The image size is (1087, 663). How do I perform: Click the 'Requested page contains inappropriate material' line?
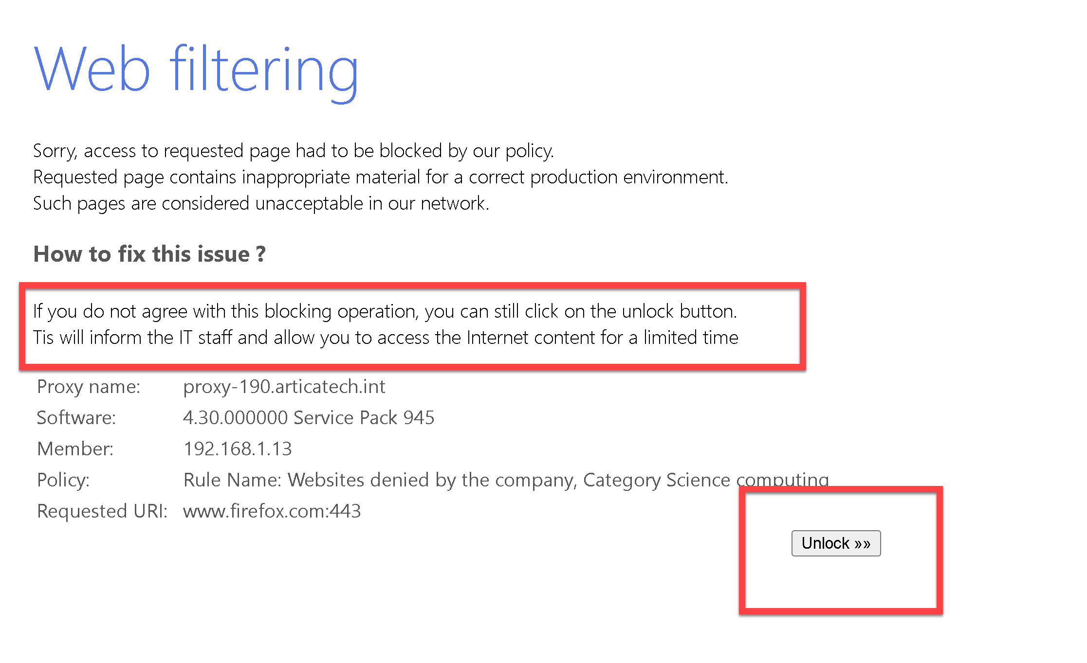[380, 177]
